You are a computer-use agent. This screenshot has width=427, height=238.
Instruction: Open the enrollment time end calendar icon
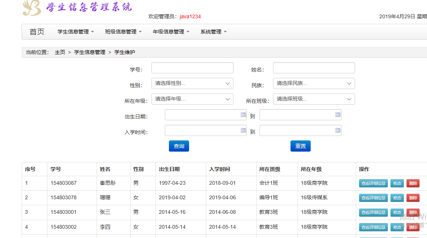pos(337,130)
